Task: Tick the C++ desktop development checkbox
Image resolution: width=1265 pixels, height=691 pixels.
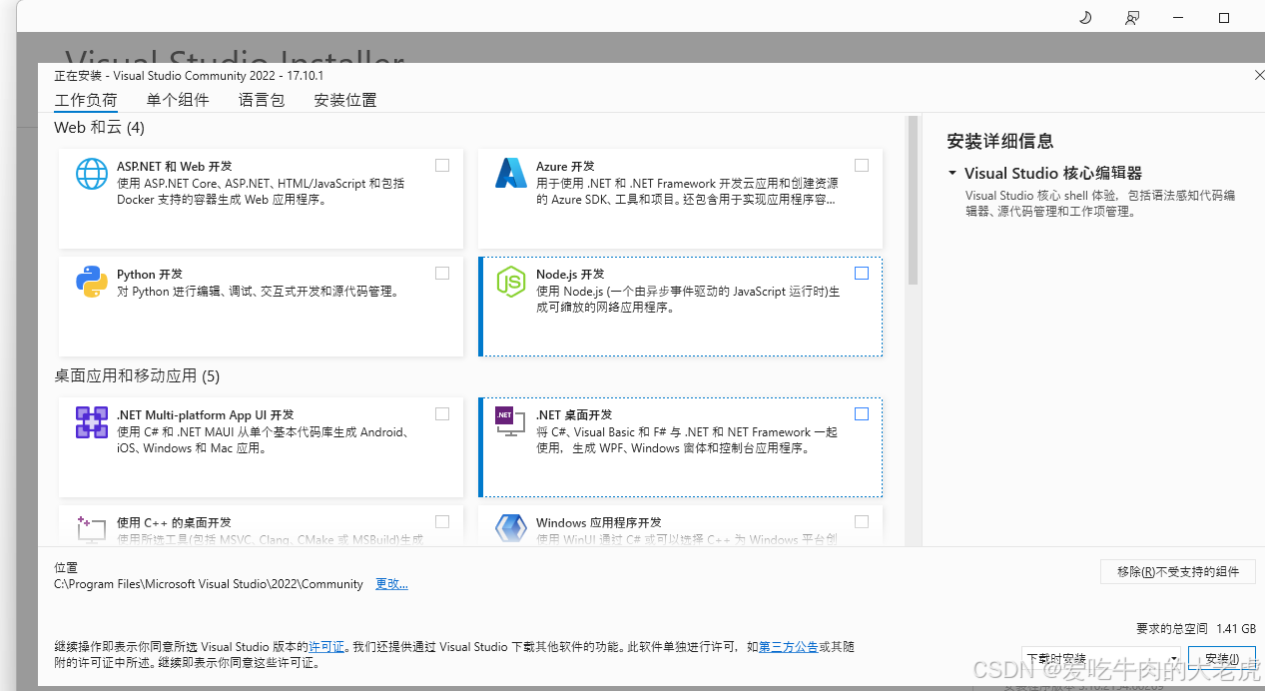Action: tap(442, 522)
